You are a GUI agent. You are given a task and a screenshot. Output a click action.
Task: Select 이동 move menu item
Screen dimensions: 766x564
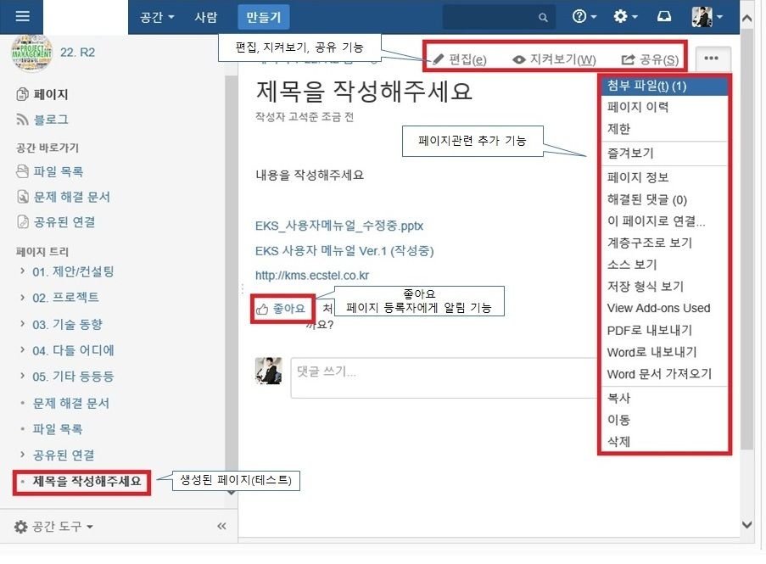(664, 420)
